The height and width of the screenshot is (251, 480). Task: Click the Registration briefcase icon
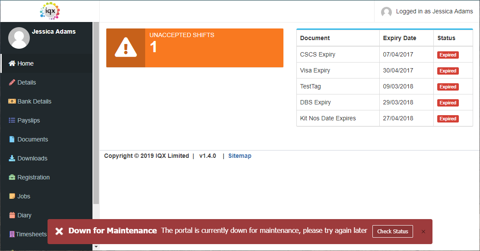(x=12, y=177)
